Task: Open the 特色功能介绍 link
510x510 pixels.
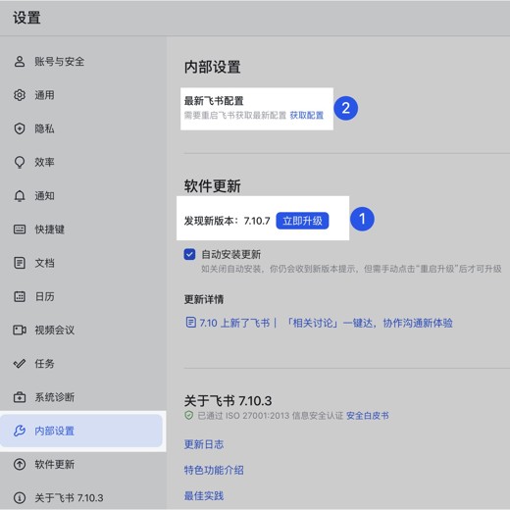Action: [214, 470]
